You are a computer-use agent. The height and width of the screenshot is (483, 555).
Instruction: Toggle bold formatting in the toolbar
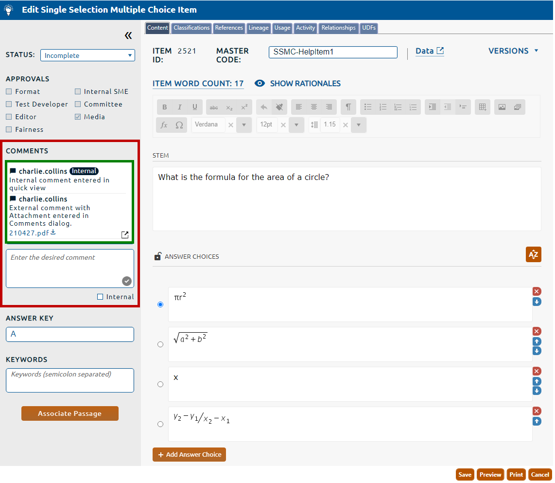164,107
